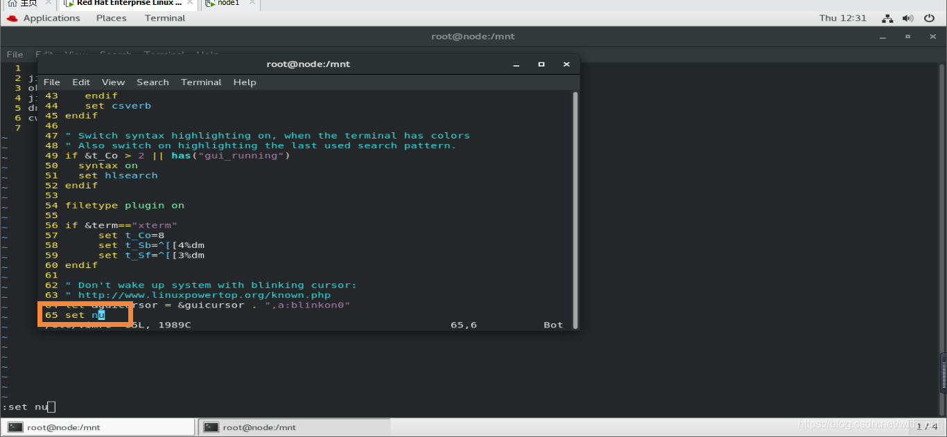This screenshot has height=437, width=947.
Task: Open File menu in front terminal window
Action: coord(52,82)
